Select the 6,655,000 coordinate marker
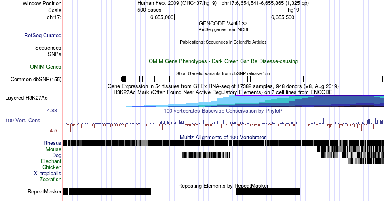 162,17
